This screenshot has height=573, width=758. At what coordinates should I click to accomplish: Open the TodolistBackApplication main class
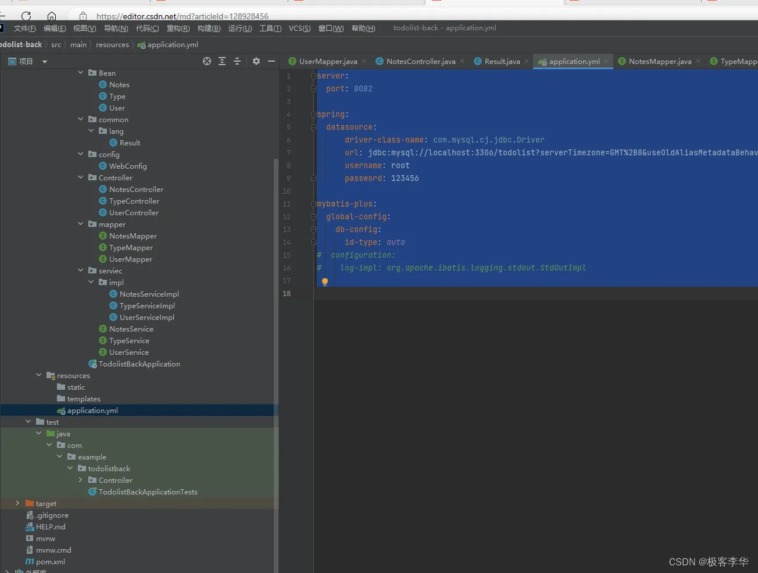pos(140,364)
